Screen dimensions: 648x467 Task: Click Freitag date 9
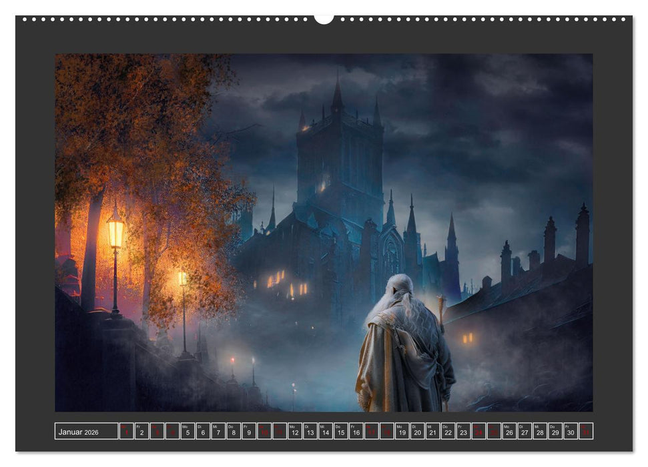(249, 431)
